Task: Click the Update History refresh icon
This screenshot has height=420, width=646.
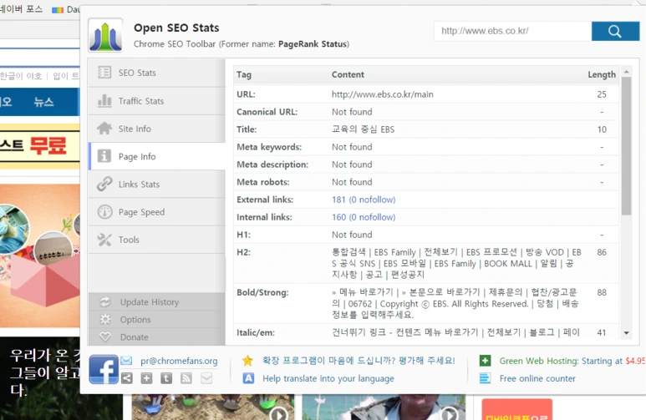Action: point(105,301)
